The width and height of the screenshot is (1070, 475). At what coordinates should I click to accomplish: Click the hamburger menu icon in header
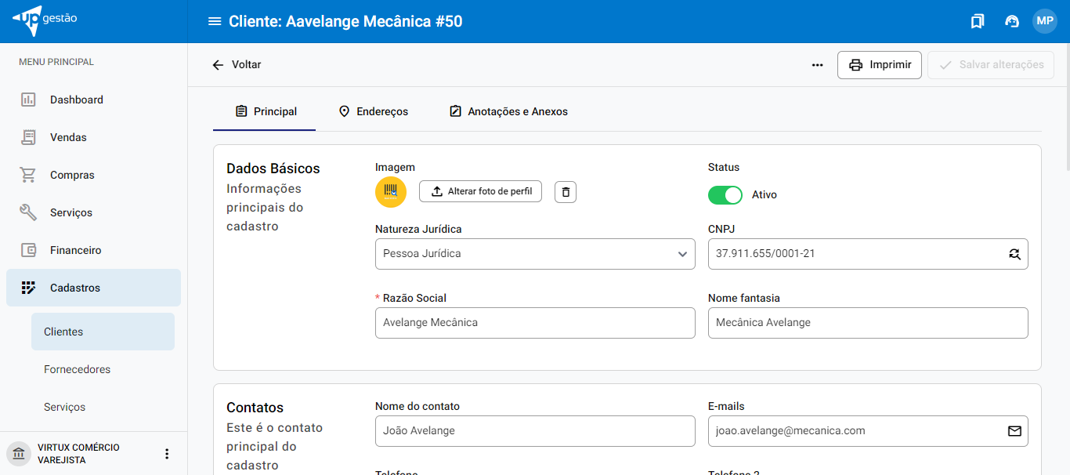pyautogui.click(x=214, y=21)
